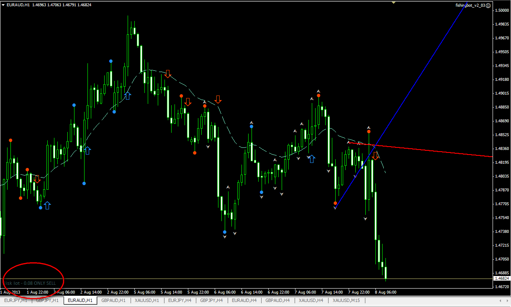
Task: Click the red sell arrow near 6 Aug 06:00
Action: tap(218, 99)
